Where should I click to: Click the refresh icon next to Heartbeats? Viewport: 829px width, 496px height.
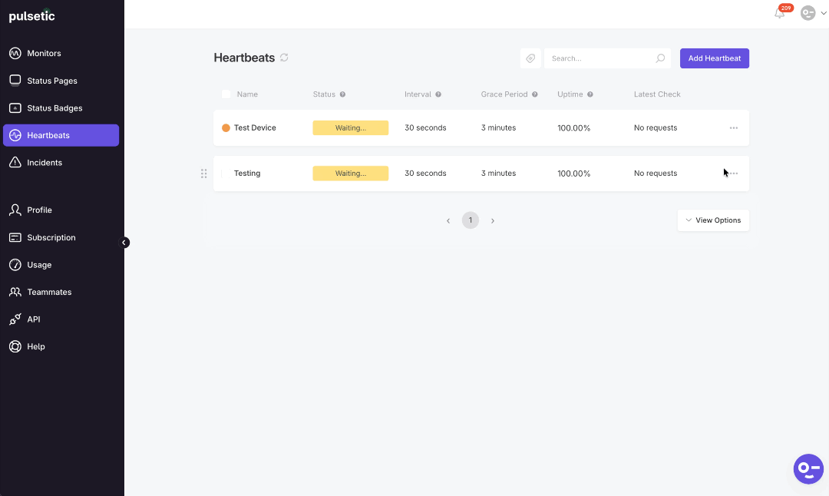pyautogui.click(x=284, y=58)
